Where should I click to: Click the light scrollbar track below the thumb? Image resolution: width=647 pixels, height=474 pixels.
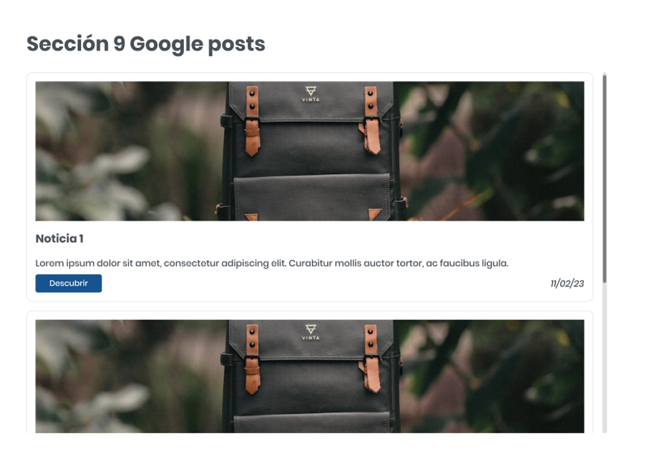605,357
